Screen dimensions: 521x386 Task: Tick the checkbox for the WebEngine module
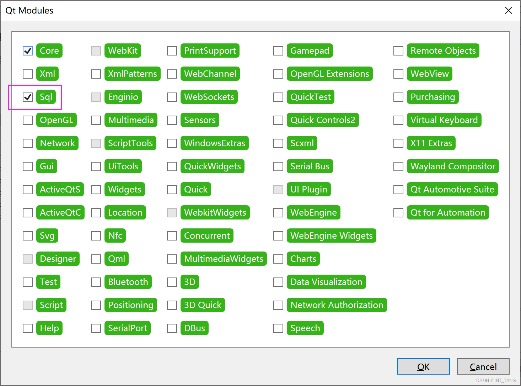coord(278,213)
